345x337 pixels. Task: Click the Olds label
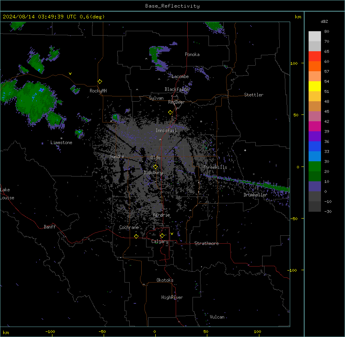click(155, 158)
